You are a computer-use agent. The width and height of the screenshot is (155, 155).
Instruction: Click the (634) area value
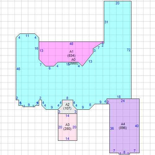coord(71,55)
